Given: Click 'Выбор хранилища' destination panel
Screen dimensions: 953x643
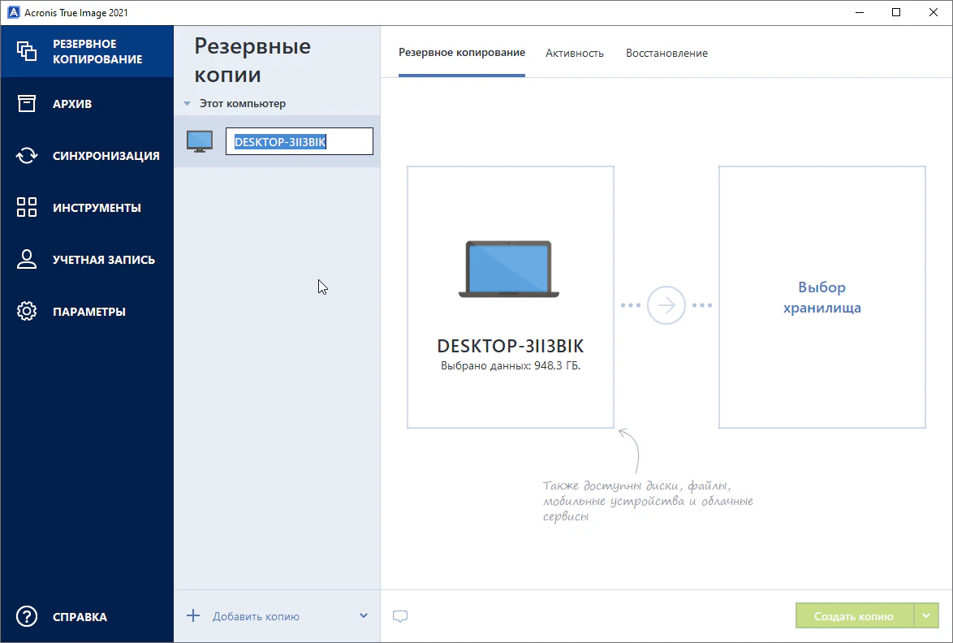Looking at the screenshot, I should click(x=821, y=297).
